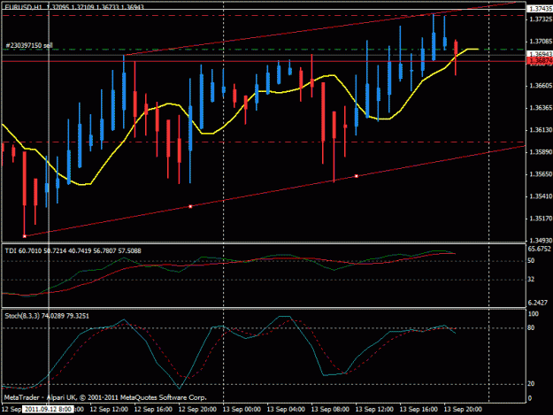
Task: Click the 12 Sep 16:00 time label
Action: coord(153,410)
